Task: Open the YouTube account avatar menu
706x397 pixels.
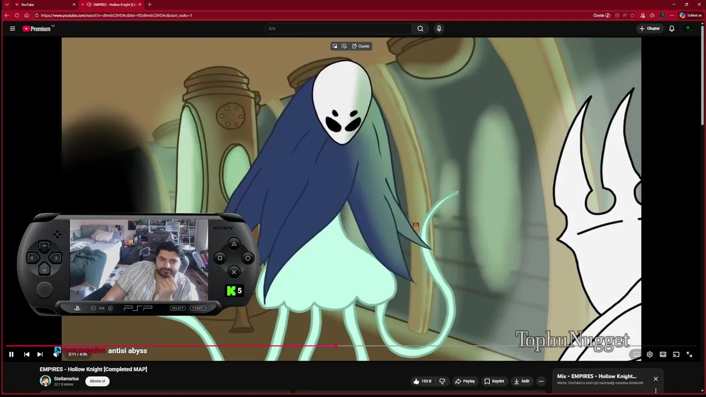Action: point(688,29)
